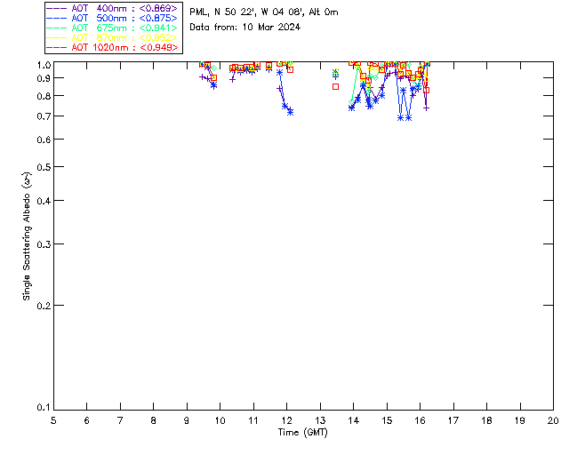569x455 pixels.
Task: Click the 7 hour x-axis label
Action: [120, 420]
